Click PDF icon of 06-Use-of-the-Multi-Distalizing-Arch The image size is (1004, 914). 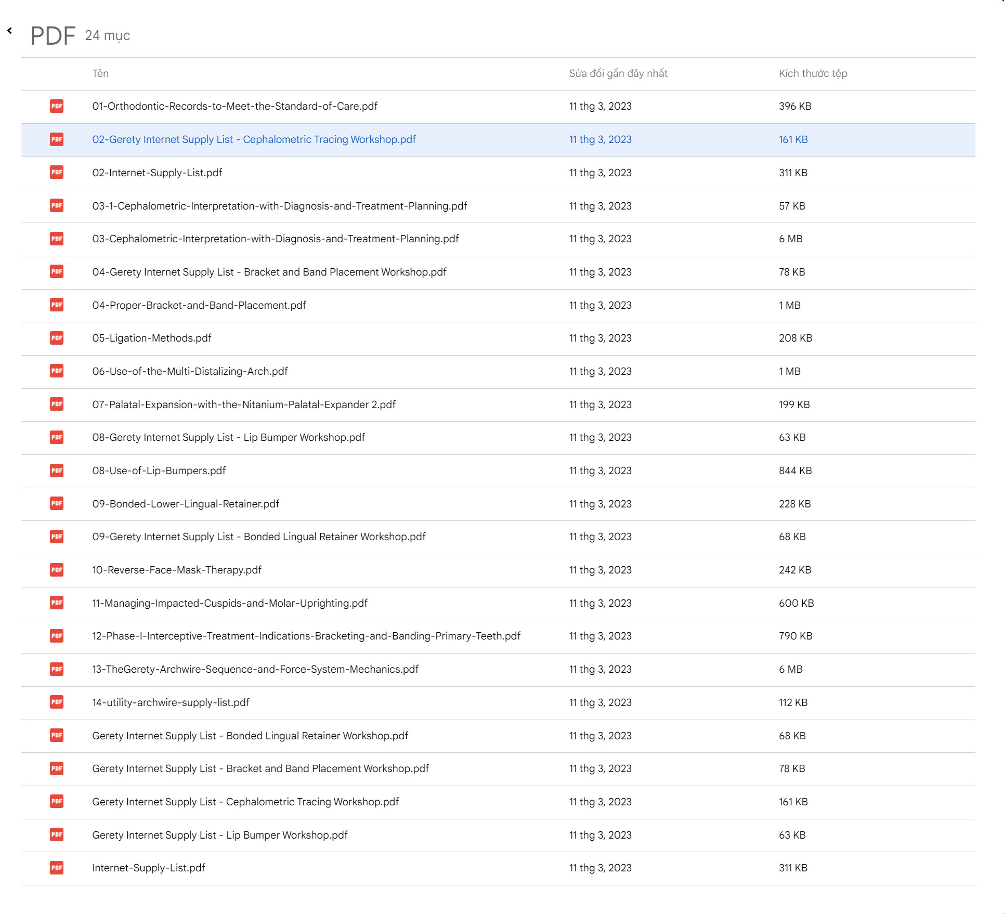point(57,371)
